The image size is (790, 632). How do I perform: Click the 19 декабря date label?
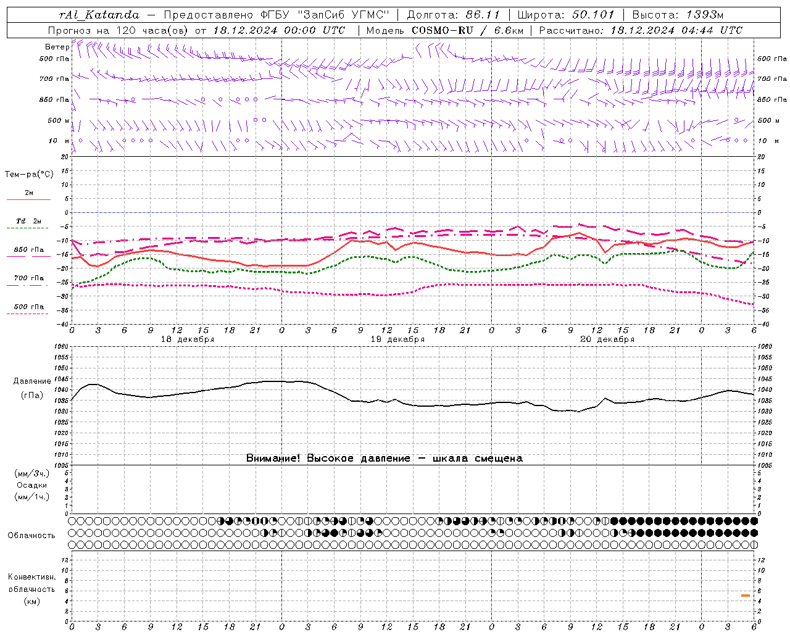point(397,339)
